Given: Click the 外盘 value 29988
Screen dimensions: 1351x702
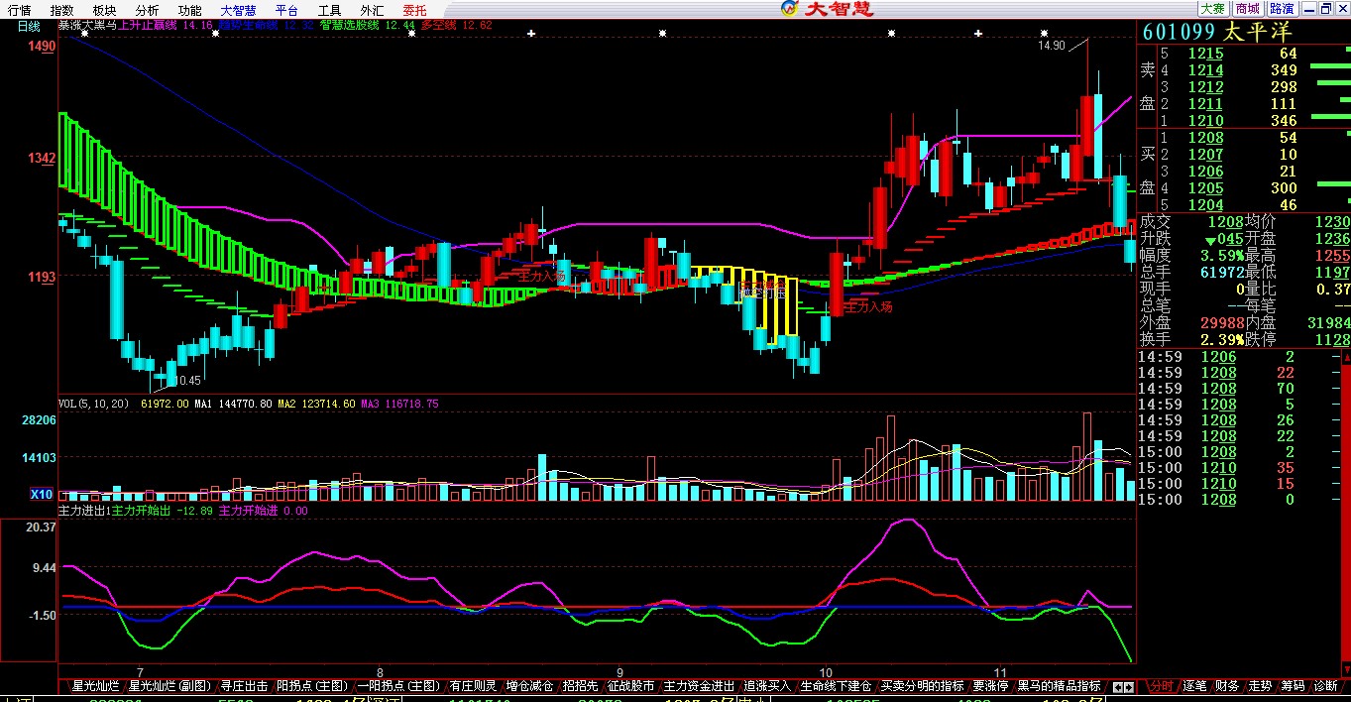Looking at the screenshot, I should pos(1221,322).
